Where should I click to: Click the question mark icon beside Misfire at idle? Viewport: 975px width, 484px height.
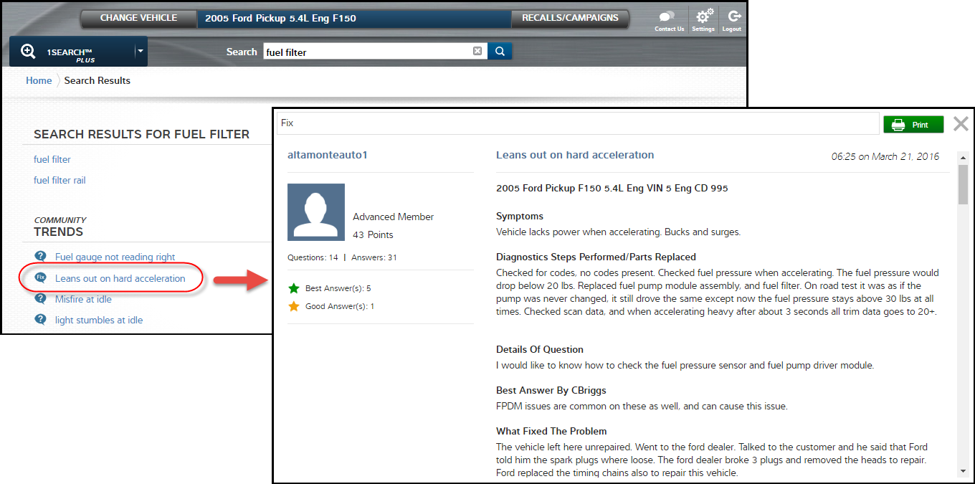pyautogui.click(x=40, y=300)
